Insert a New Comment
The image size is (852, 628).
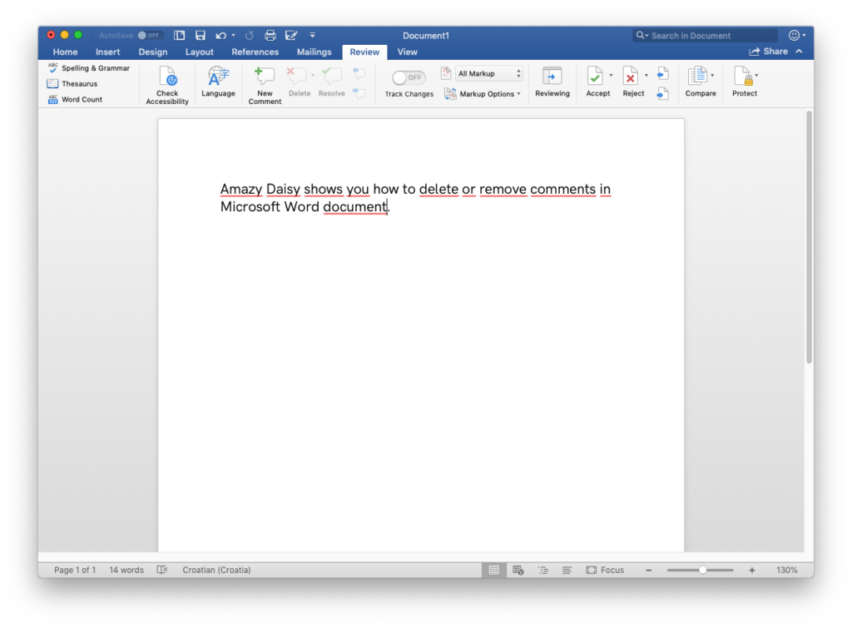pos(265,77)
